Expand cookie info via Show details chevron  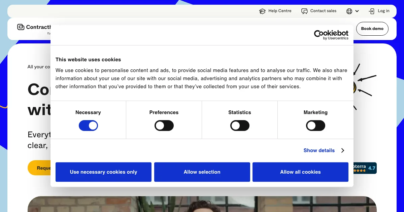coord(343,150)
